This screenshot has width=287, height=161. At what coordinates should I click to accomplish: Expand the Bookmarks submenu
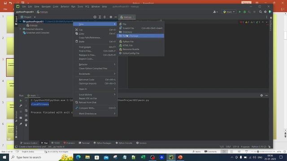(95, 74)
